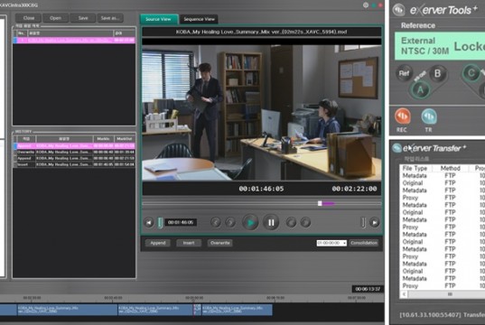Screen dimensions: 485x325
Task: Click the scrub bar playhead handle
Action: 320,203
